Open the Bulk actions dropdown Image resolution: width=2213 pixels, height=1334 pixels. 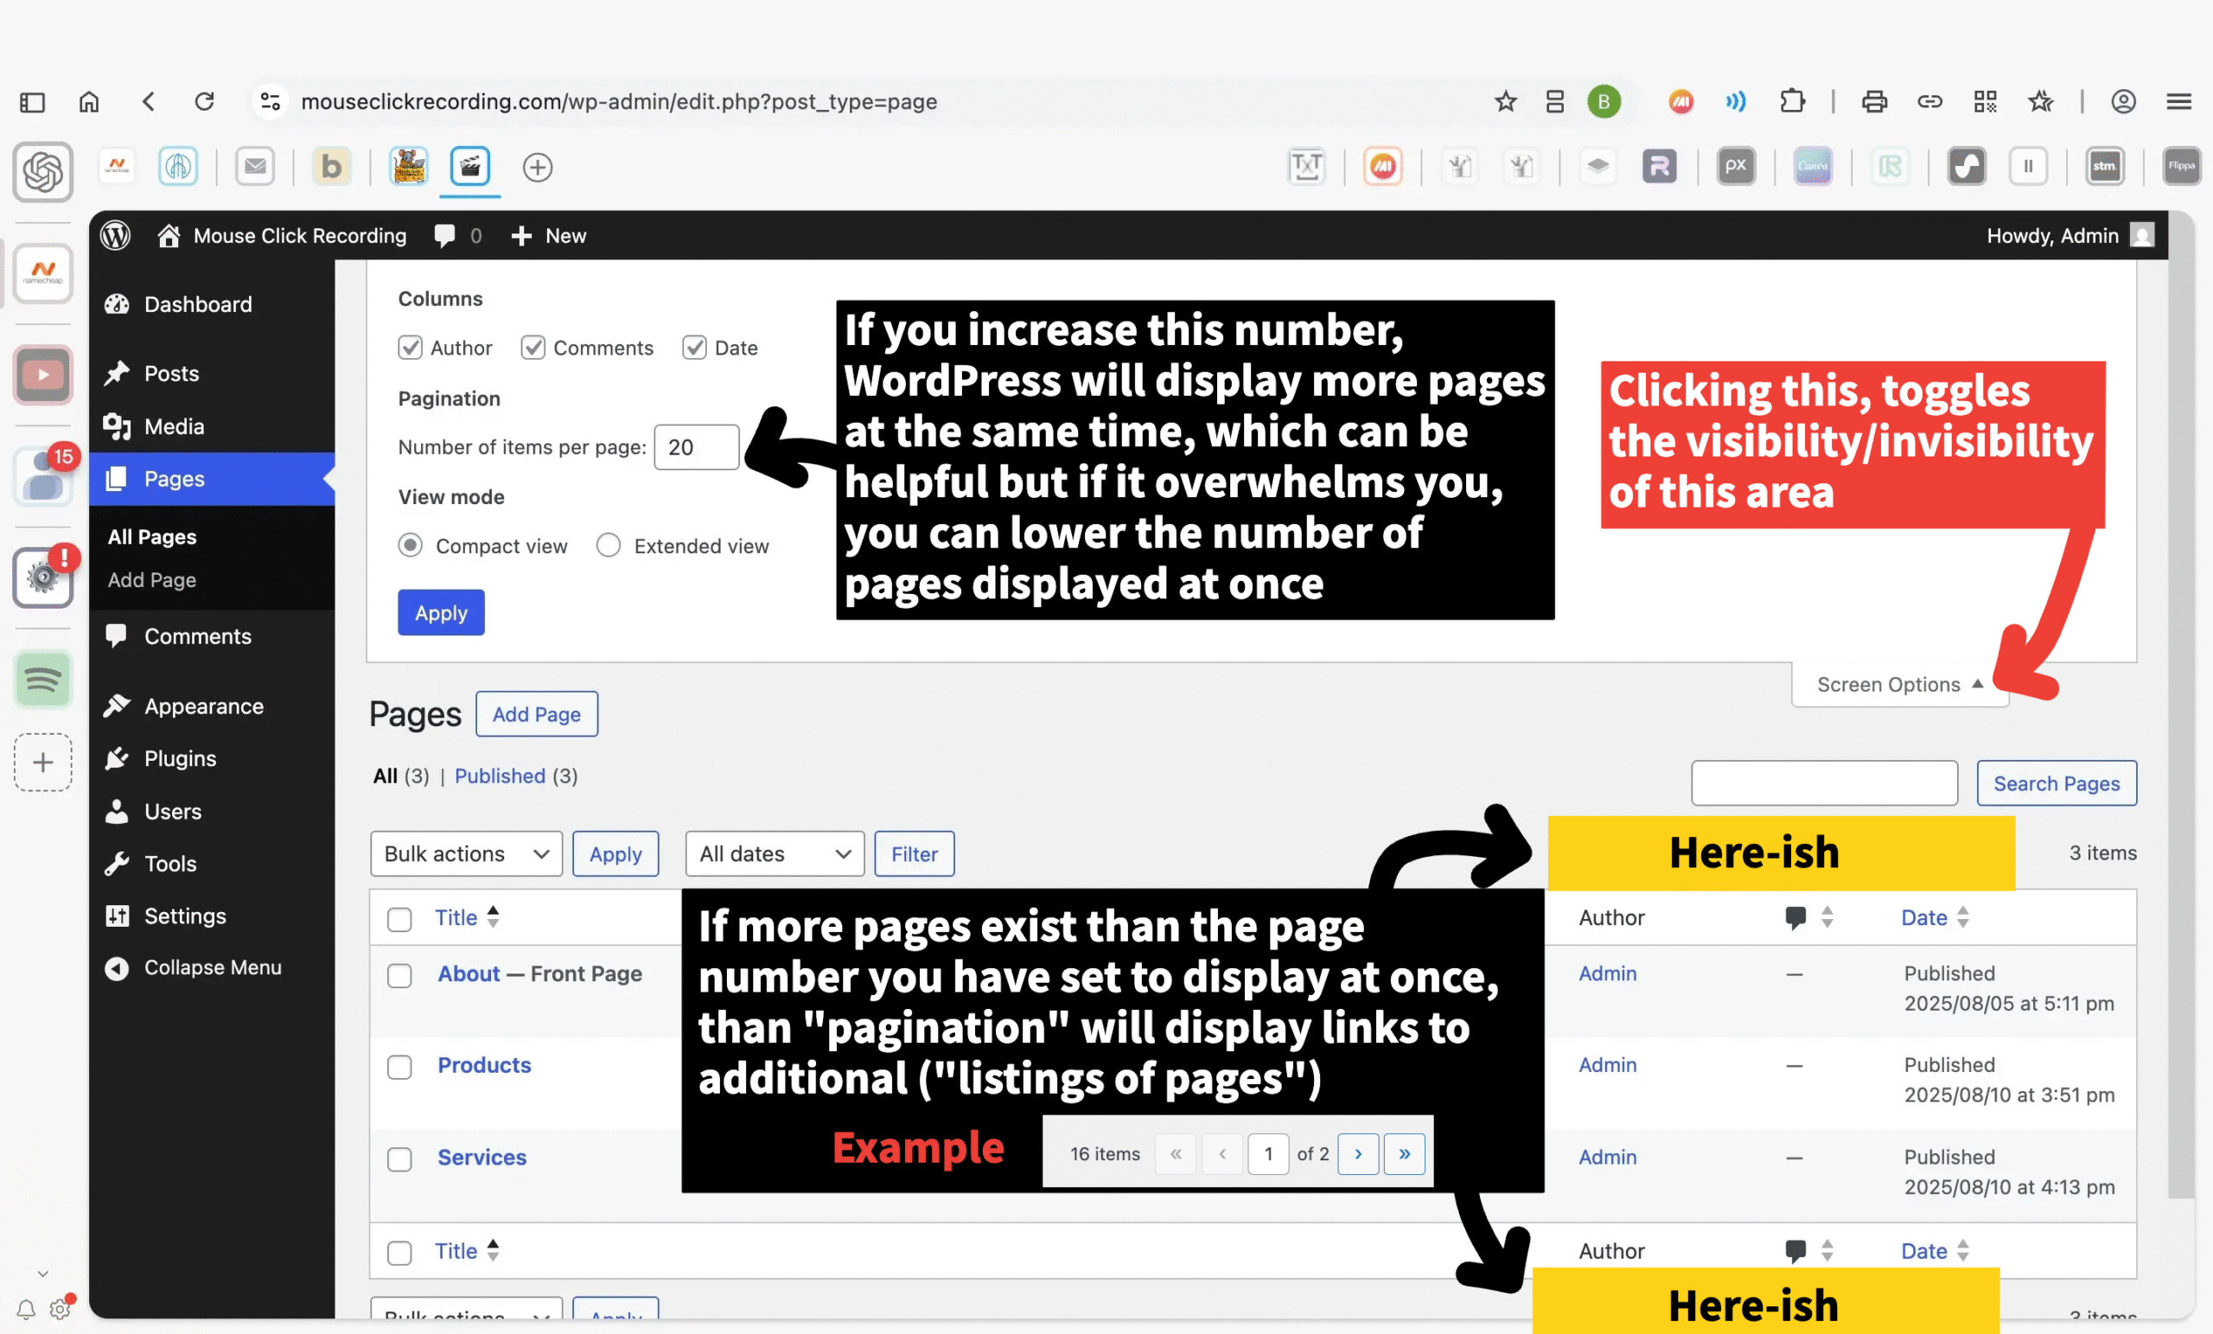[465, 853]
